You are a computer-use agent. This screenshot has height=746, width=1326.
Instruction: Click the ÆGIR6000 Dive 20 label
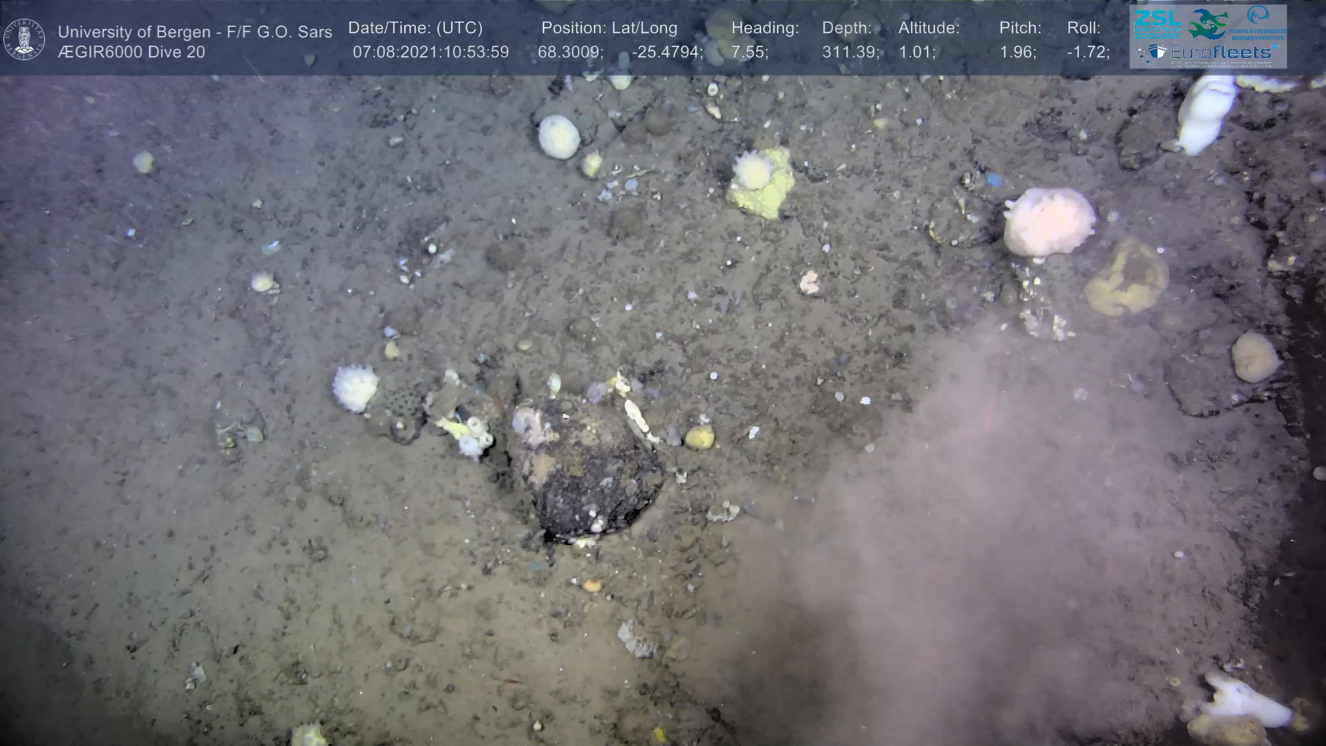[x=131, y=52]
